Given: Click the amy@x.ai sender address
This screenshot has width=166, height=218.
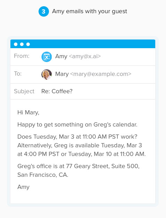Looking at the screenshot, I should click(85, 56).
